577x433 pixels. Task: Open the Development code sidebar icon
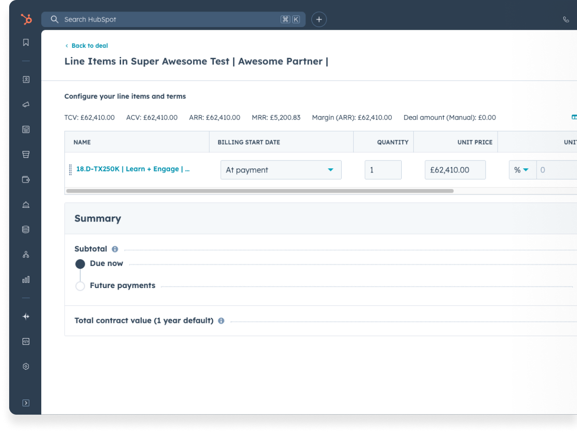tap(26, 341)
